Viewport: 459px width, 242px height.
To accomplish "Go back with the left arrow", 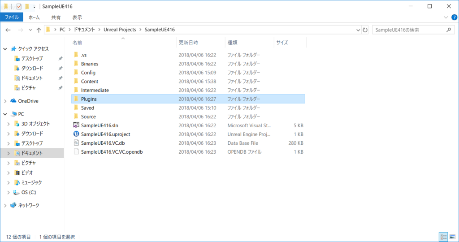I will [8, 30].
